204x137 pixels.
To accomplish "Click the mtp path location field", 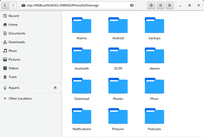I will pos(77,5).
